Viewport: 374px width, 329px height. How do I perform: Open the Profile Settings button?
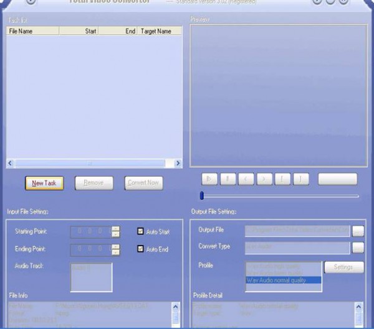(x=344, y=267)
